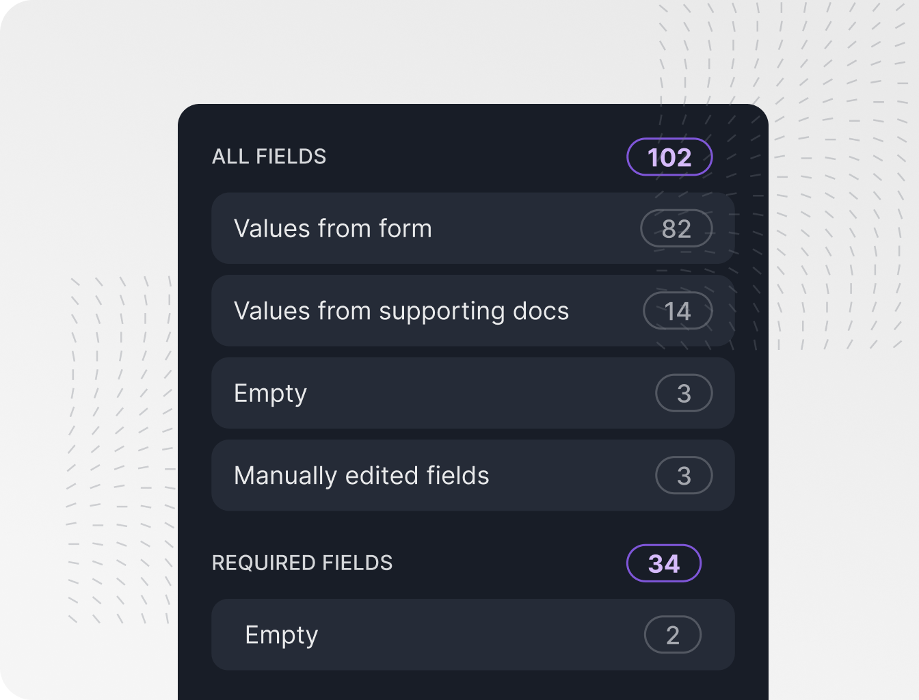This screenshot has width=919, height=700.
Task: Click the 2 count badge
Action: click(673, 635)
